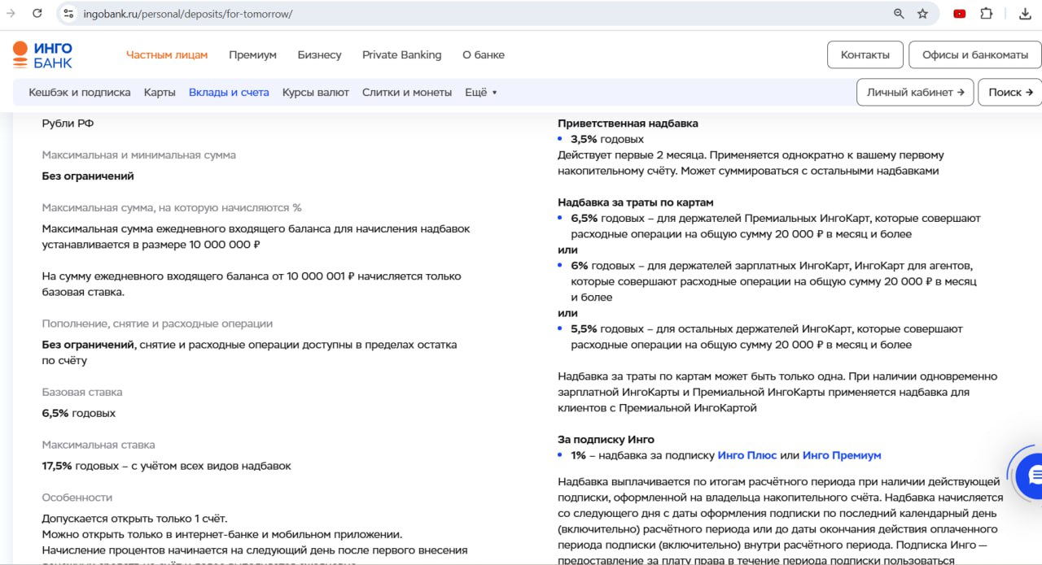Open Слитки и монеты menu item
1042x565 pixels.
coord(407,92)
